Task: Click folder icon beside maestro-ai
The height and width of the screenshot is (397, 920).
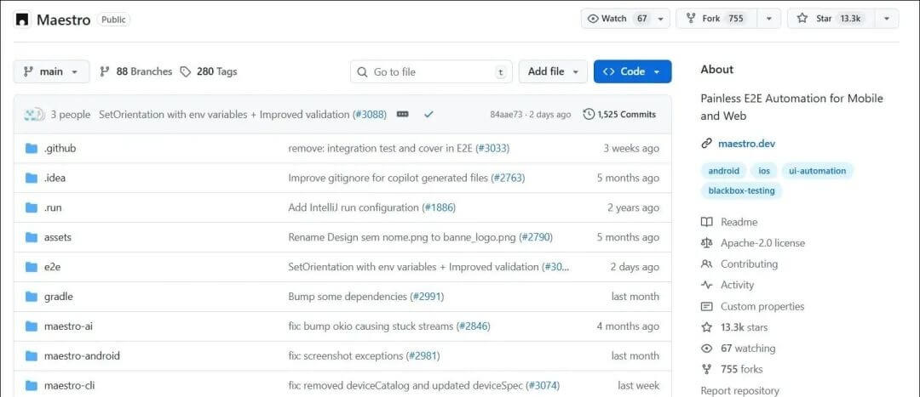Action: click(x=32, y=326)
